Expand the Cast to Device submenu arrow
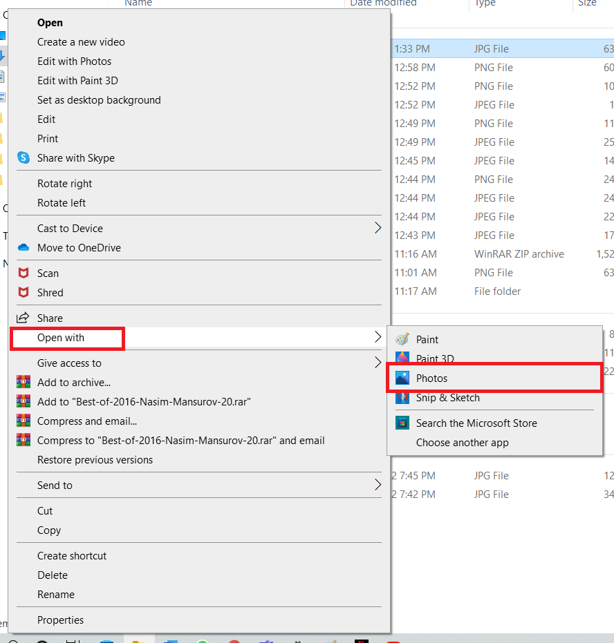Viewport: 614px width, 643px height. point(378,228)
